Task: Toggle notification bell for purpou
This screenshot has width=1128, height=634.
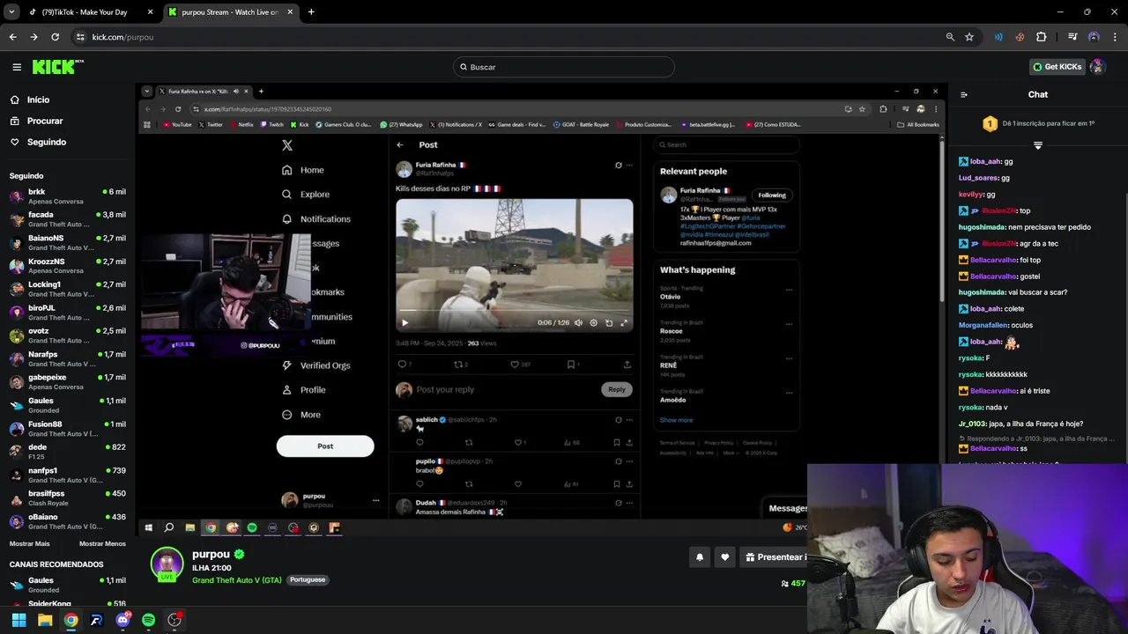Action: pos(700,557)
